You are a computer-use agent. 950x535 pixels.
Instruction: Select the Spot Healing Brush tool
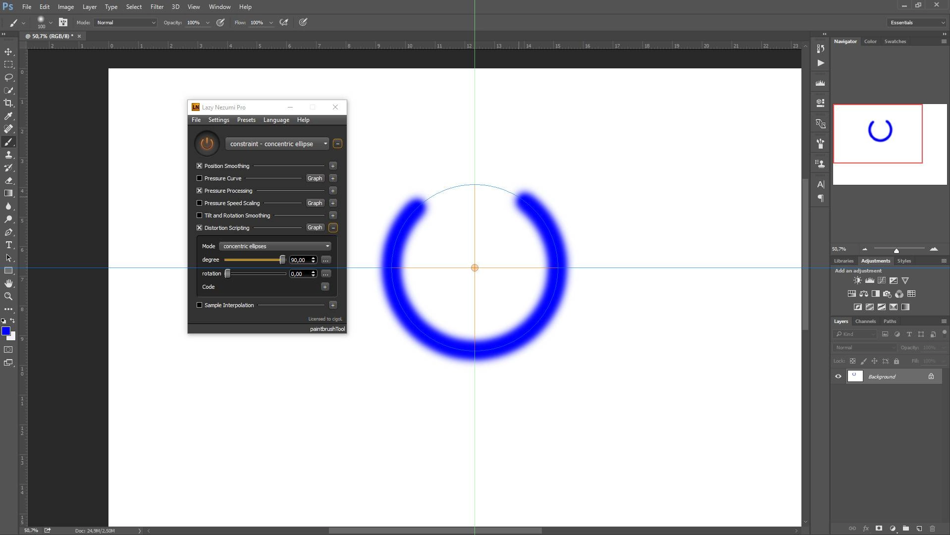(x=8, y=129)
